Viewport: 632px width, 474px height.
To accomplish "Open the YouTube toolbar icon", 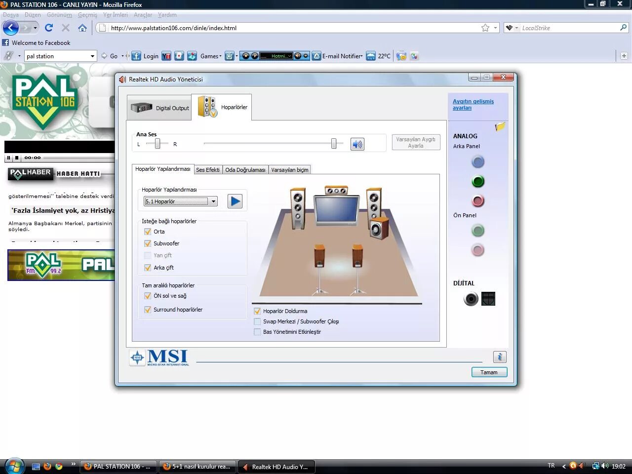I will 166,56.
